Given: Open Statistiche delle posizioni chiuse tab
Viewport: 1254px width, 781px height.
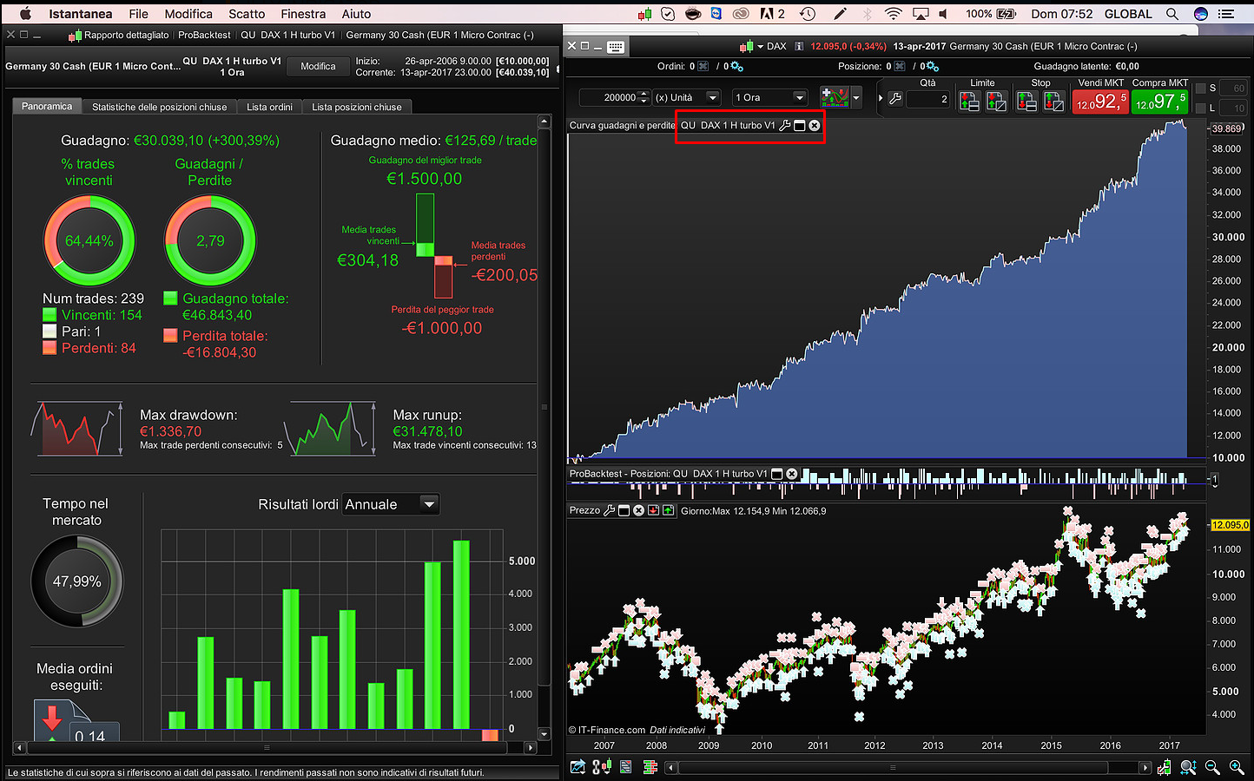Looking at the screenshot, I should tap(159, 107).
